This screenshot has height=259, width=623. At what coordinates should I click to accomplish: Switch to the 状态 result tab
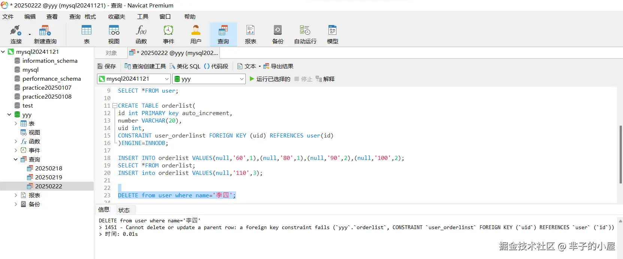coord(124,210)
